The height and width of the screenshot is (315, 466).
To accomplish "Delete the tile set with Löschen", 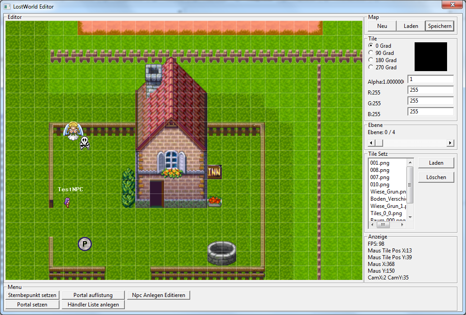I will (436, 177).
